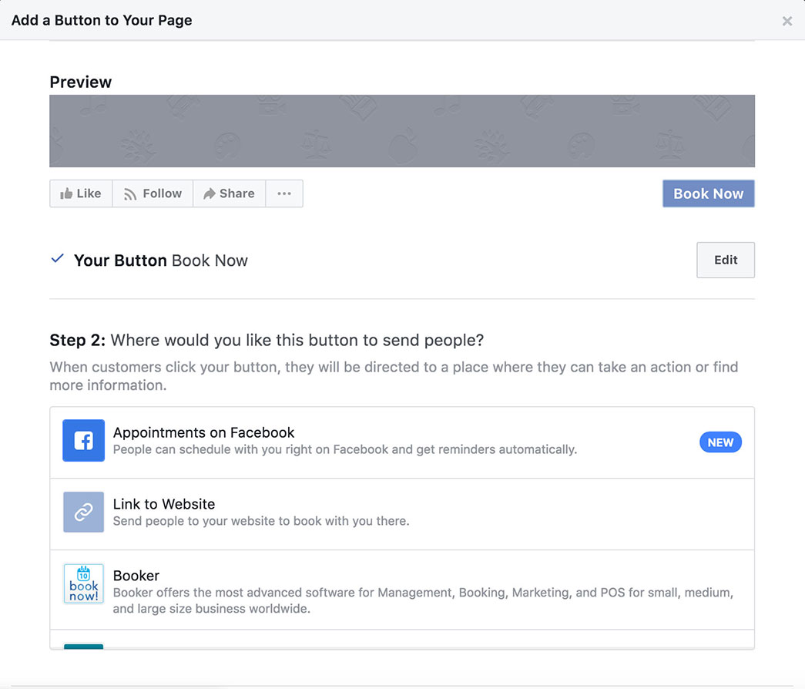Image resolution: width=805 pixels, height=689 pixels.
Task: Choose the Link to Website option row
Action: coord(347,512)
